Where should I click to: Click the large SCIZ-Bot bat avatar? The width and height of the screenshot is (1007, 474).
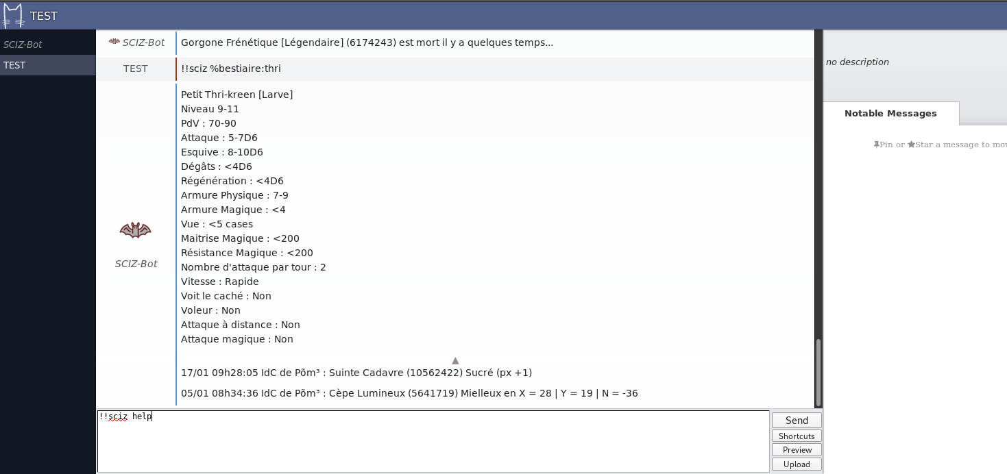coord(135,230)
